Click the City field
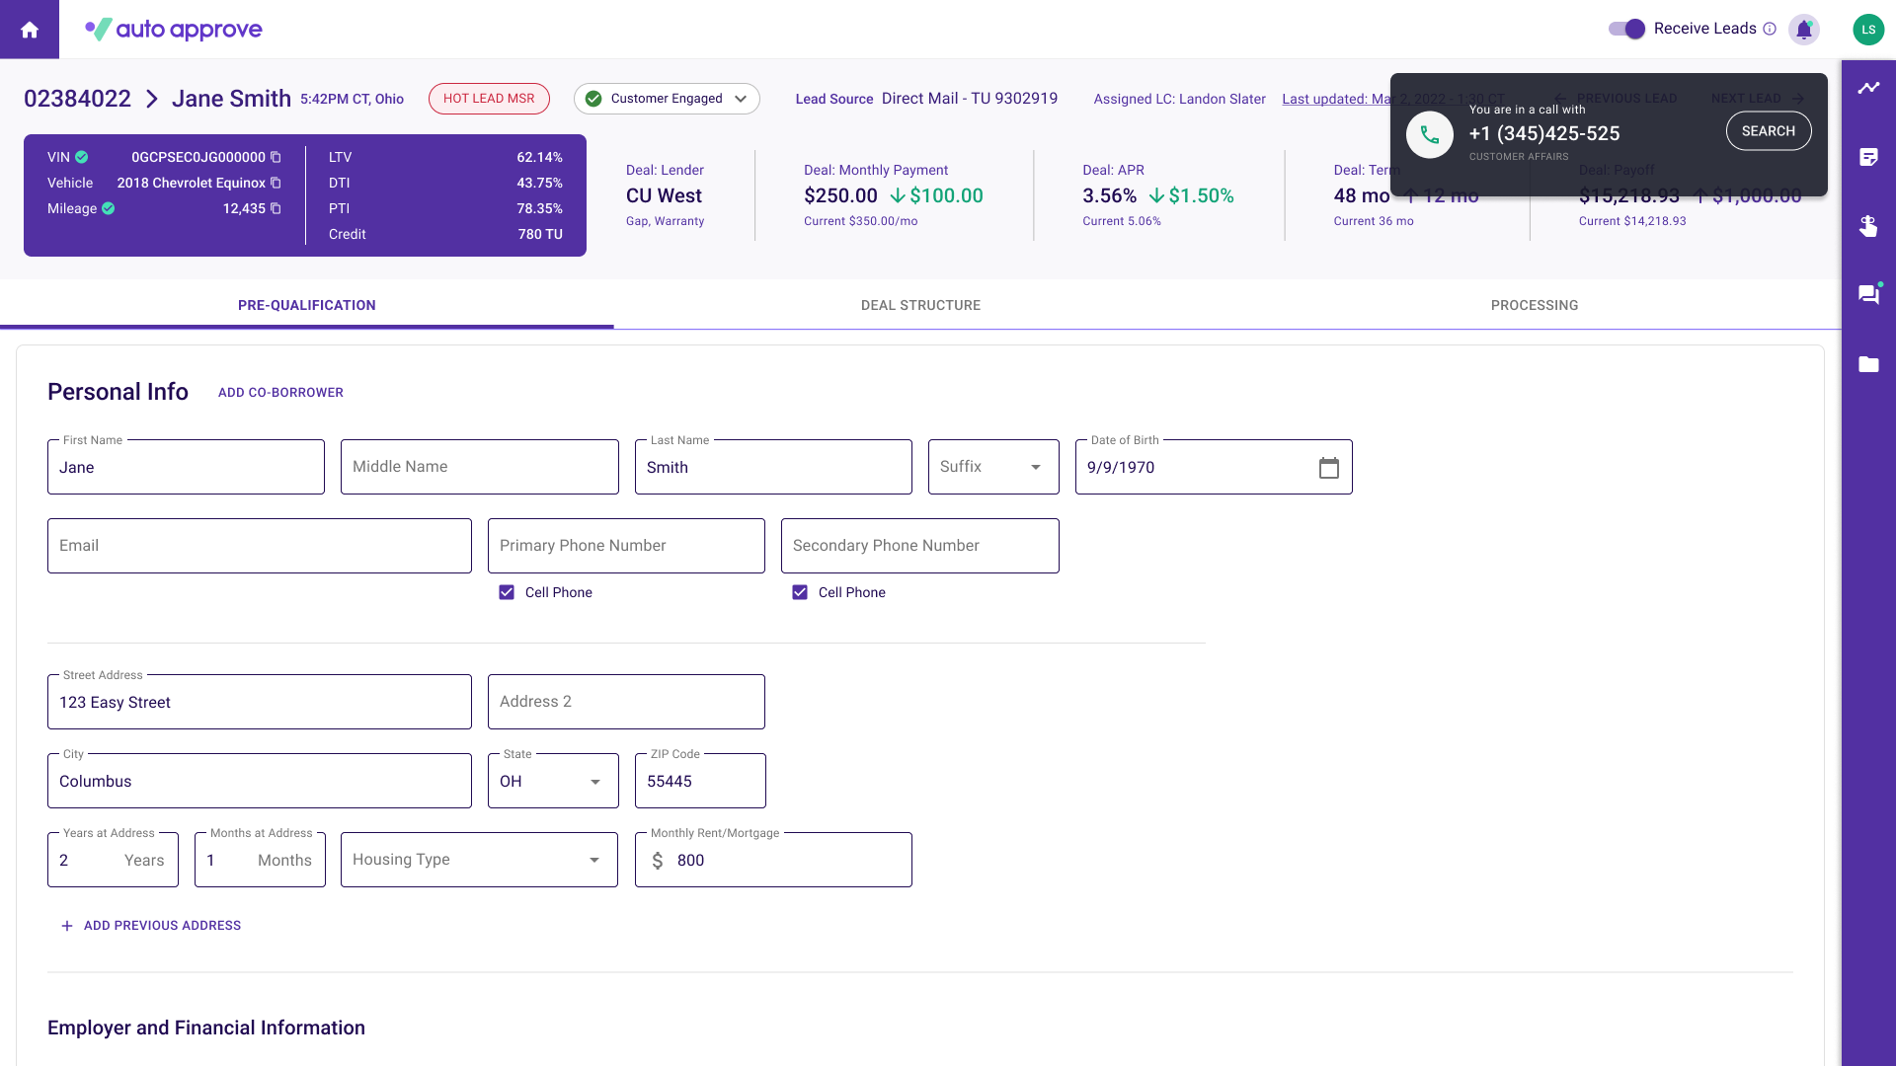 coord(260,781)
